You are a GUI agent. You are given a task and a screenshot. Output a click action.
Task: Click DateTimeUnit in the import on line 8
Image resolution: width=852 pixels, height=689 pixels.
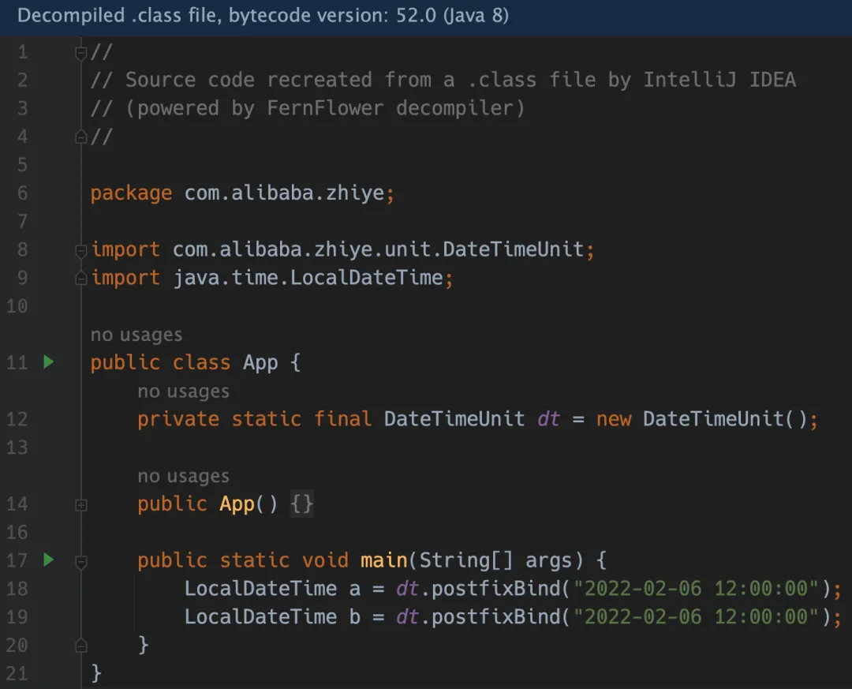tap(513, 249)
